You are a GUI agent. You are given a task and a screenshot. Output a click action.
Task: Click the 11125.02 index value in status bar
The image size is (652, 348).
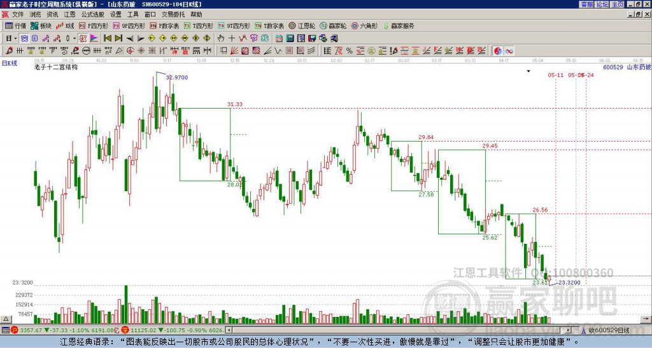click(x=142, y=330)
